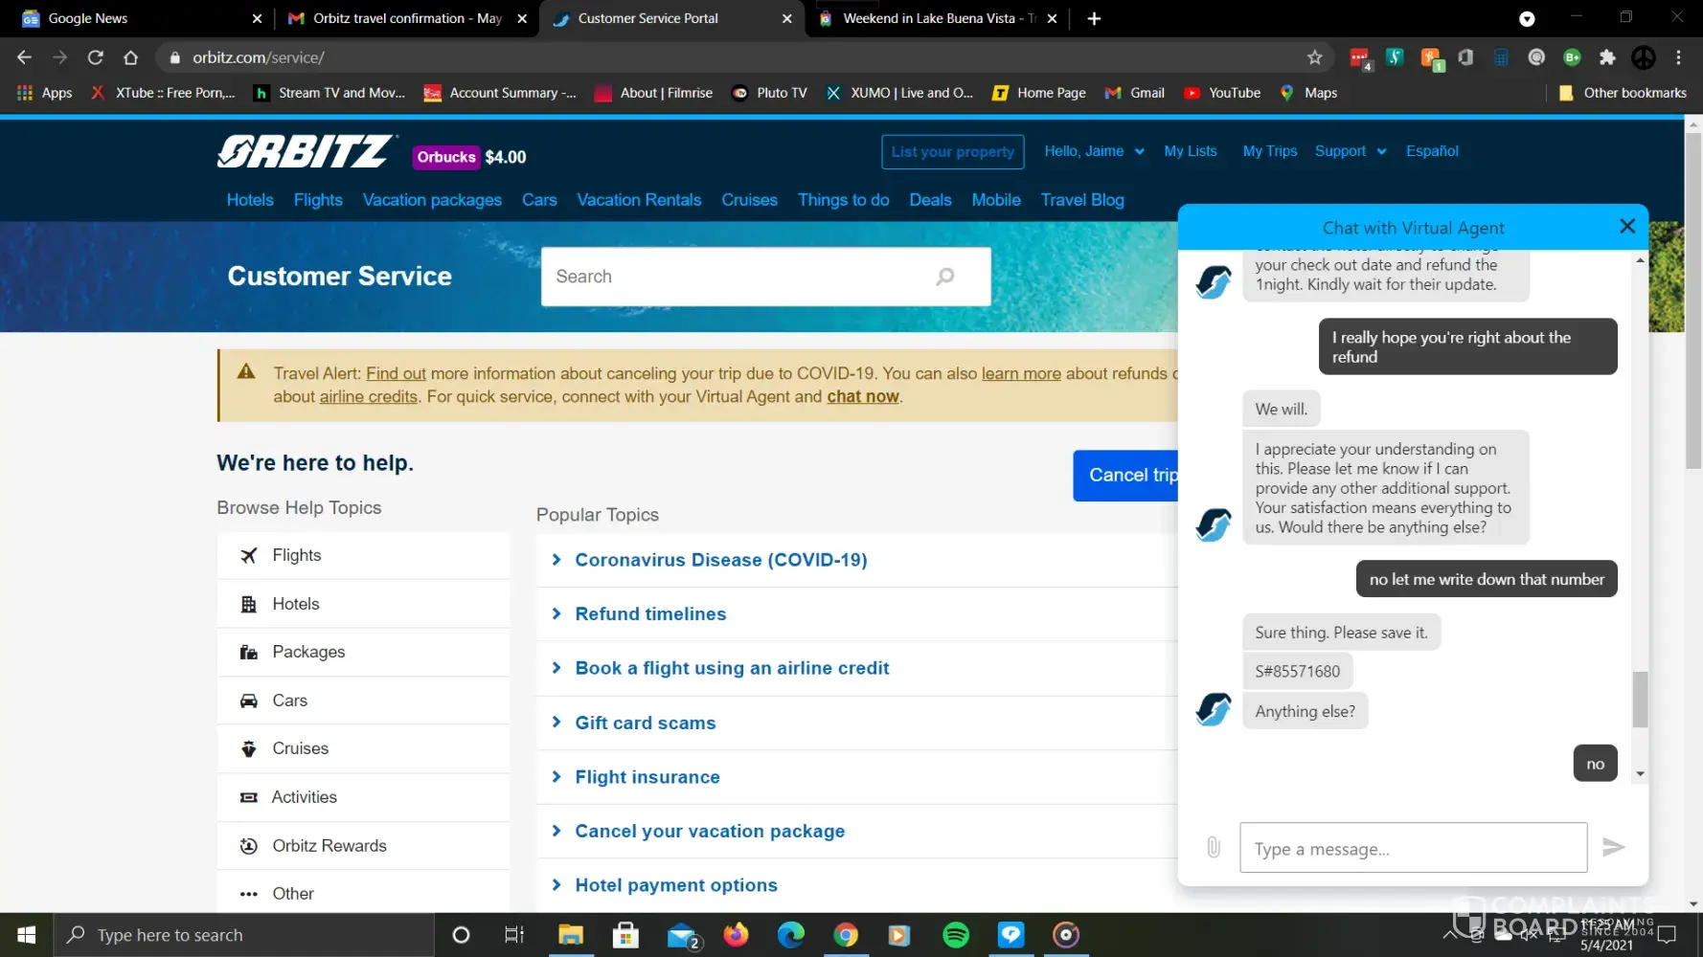Expand the Coronavirus Disease (COVID-19) topic
Screen dimensions: 1703x957
point(720,560)
